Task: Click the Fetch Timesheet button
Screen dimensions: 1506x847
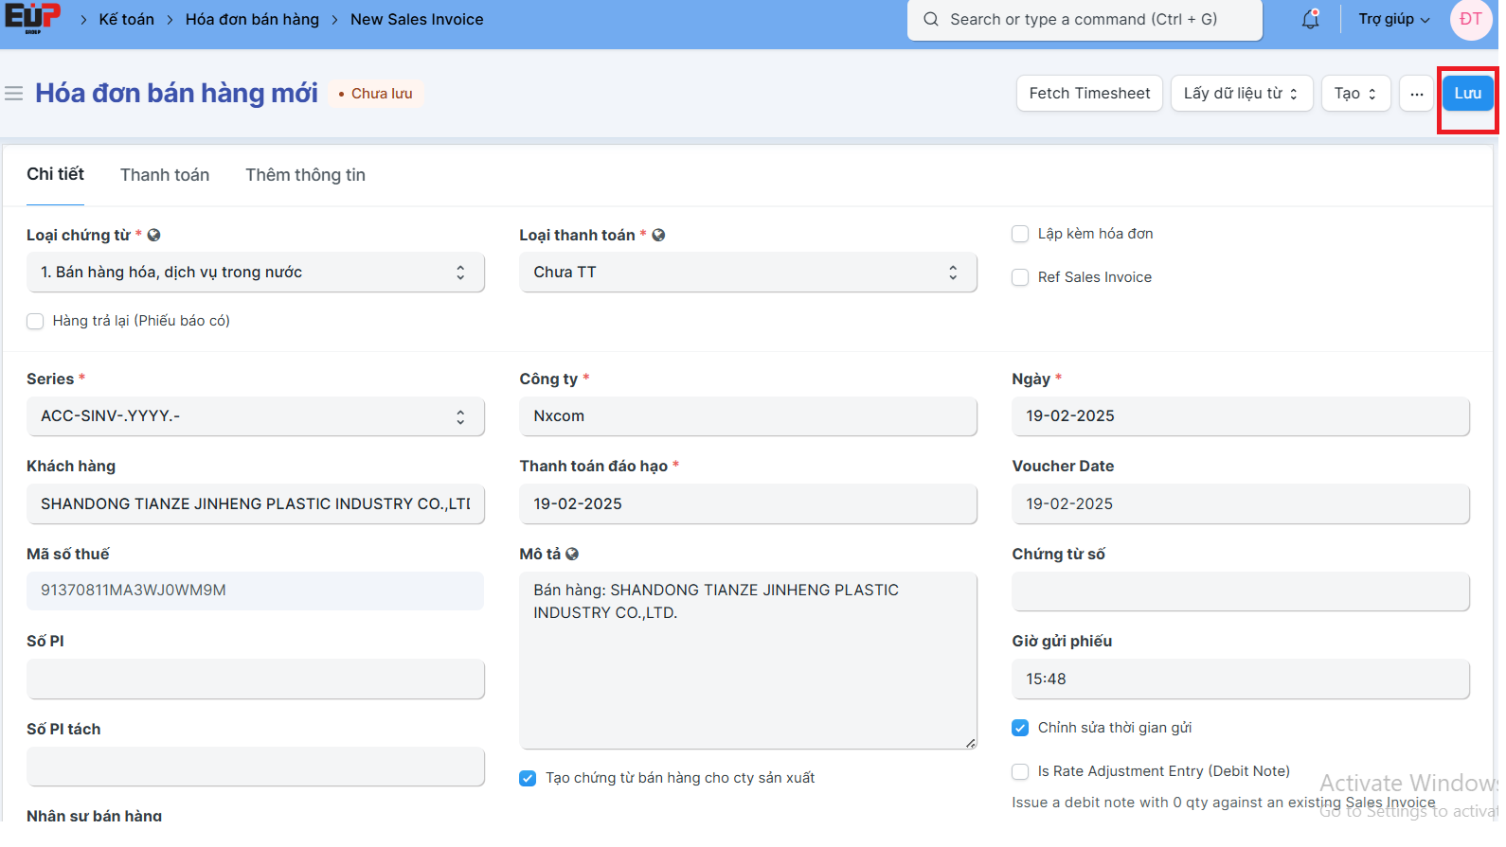Action: click(1089, 94)
